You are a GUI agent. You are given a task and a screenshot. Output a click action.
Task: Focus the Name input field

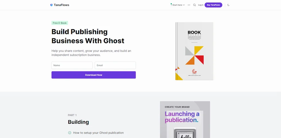72,65
